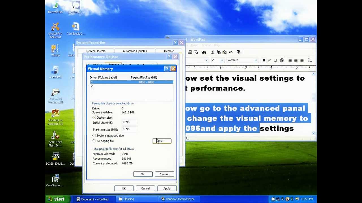Toggle Bold formatting in WordPad
The image size is (362, 203).
click(x=264, y=60)
